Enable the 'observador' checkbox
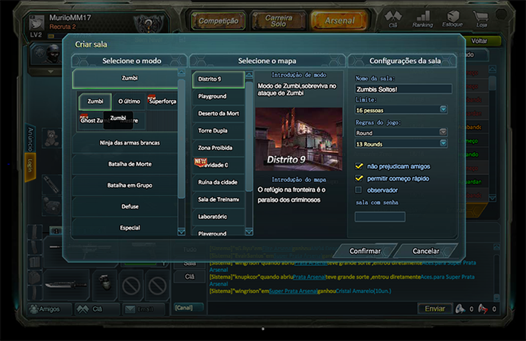526x341 pixels. tap(359, 190)
